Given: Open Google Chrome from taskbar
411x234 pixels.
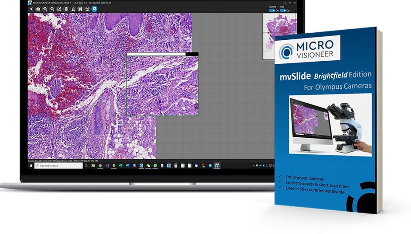Looking at the screenshot, I should point(100,165).
